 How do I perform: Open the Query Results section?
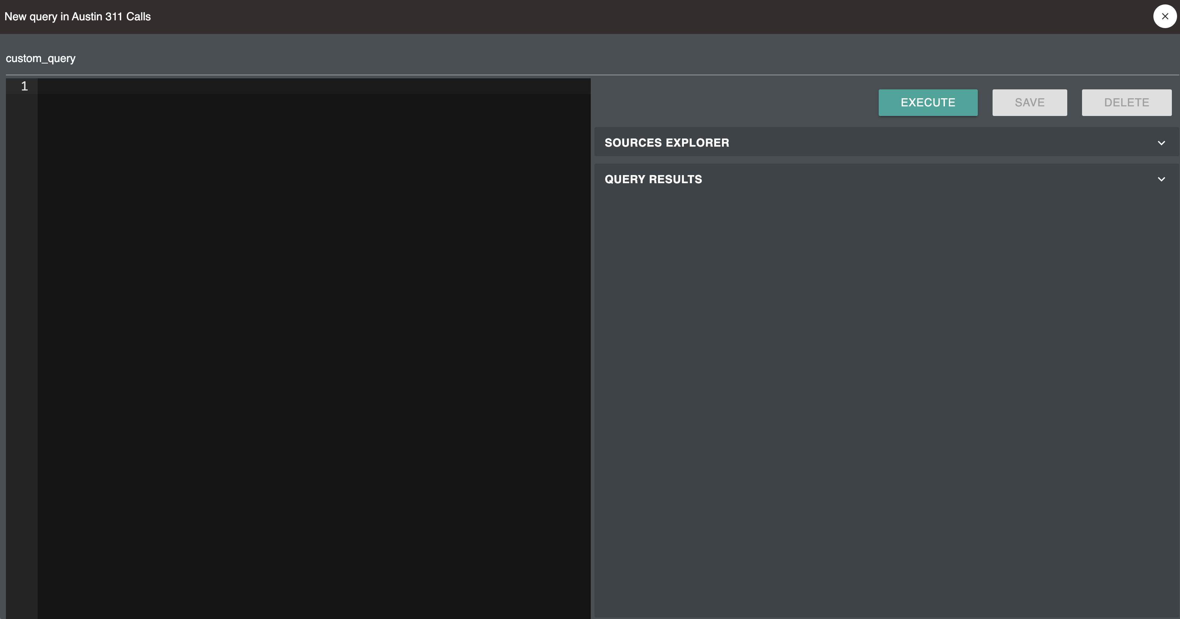[x=653, y=179]
